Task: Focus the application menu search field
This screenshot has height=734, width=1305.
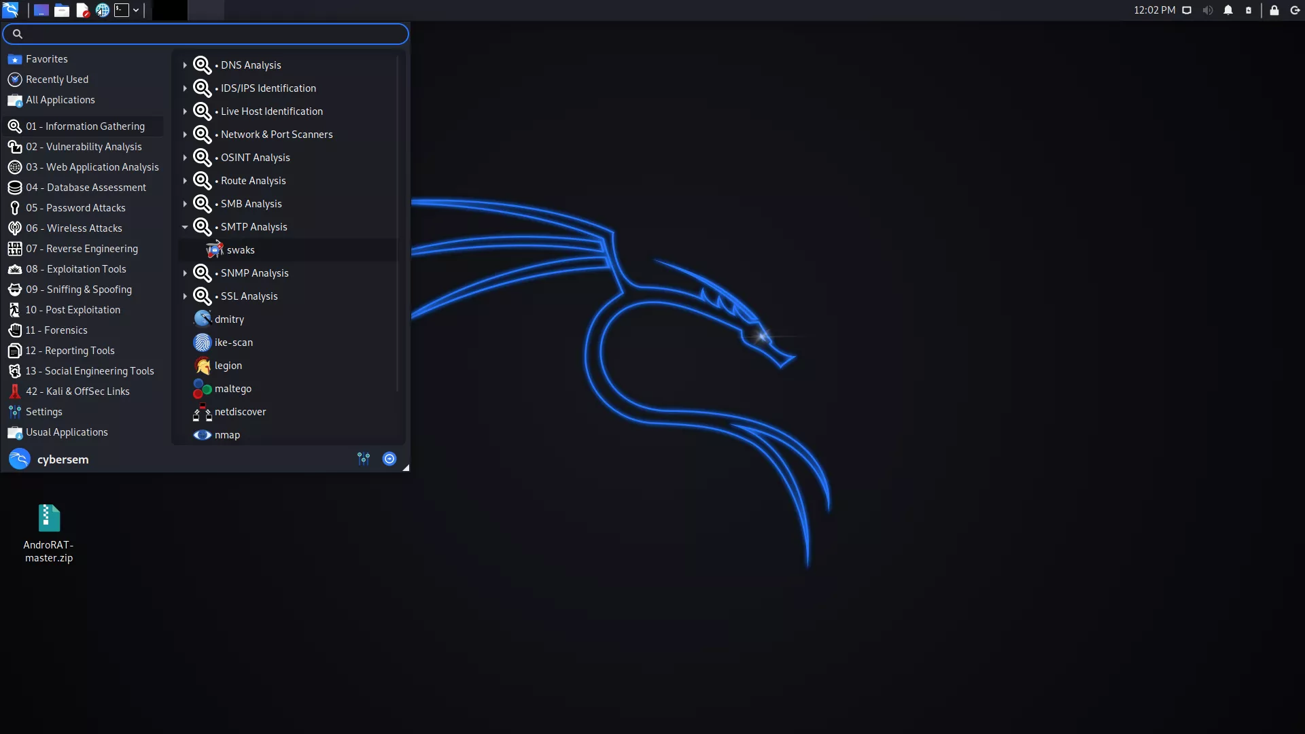Action: point(205,34)
